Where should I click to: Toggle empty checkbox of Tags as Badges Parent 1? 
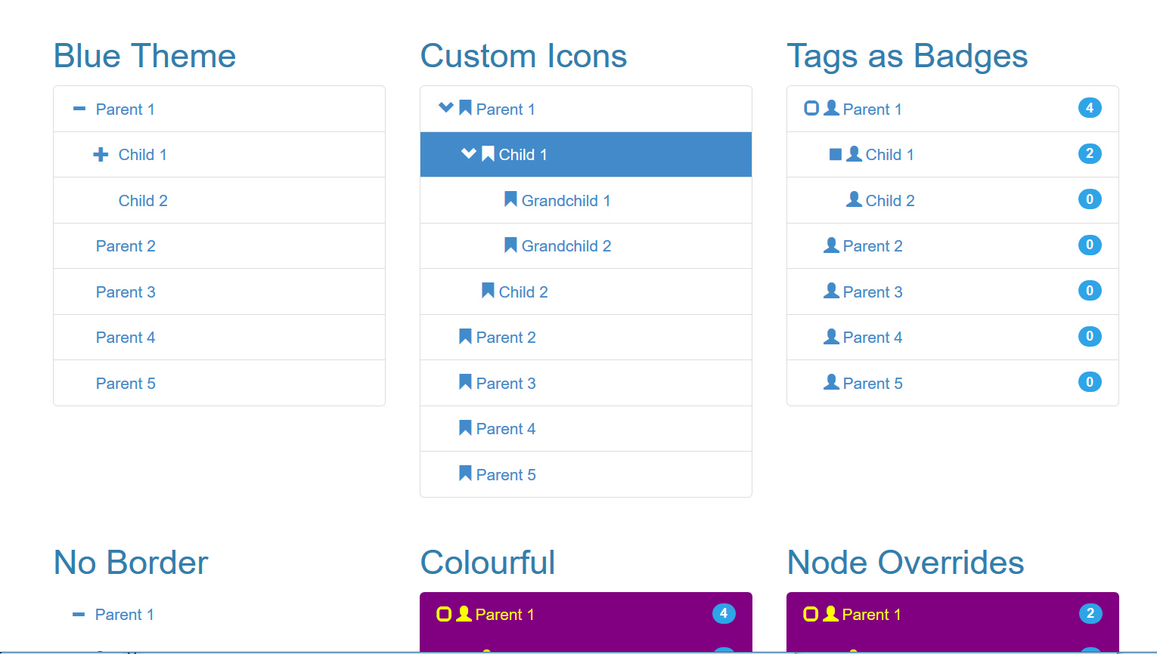click(x=811, y=108)
